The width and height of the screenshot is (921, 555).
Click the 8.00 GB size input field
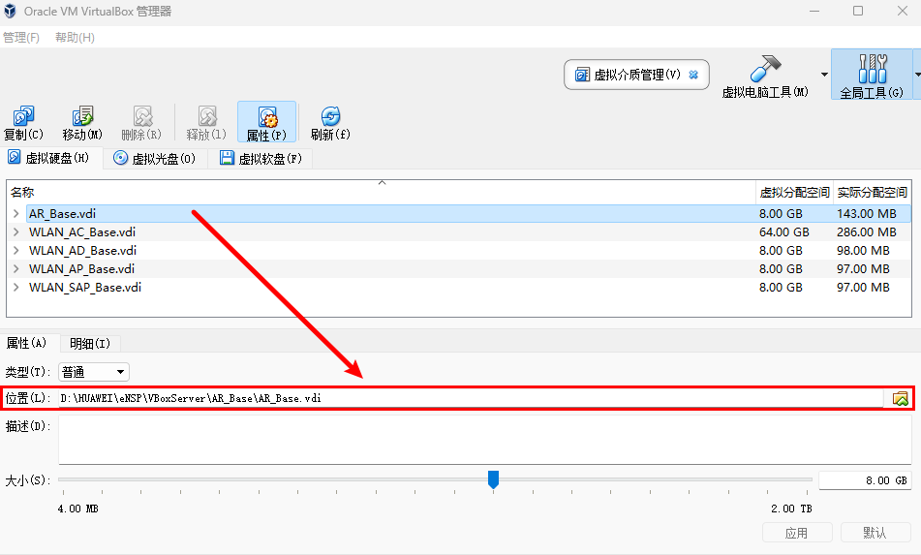click(x=865, y=480)
